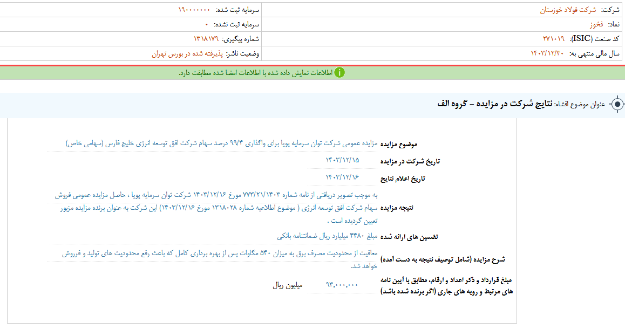Click the green signature confirmation message text
Screen dimensions: 625x329
click(x=255, y=73)
